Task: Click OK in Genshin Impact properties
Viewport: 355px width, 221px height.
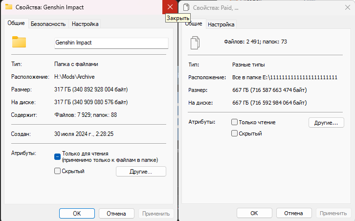Action: [77, 214]
